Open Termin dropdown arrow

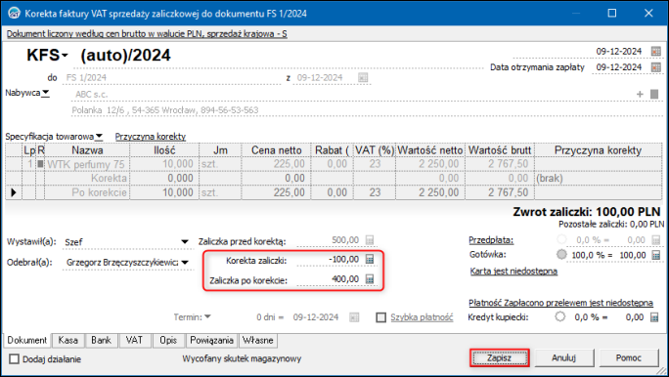(x=207, y=317)
